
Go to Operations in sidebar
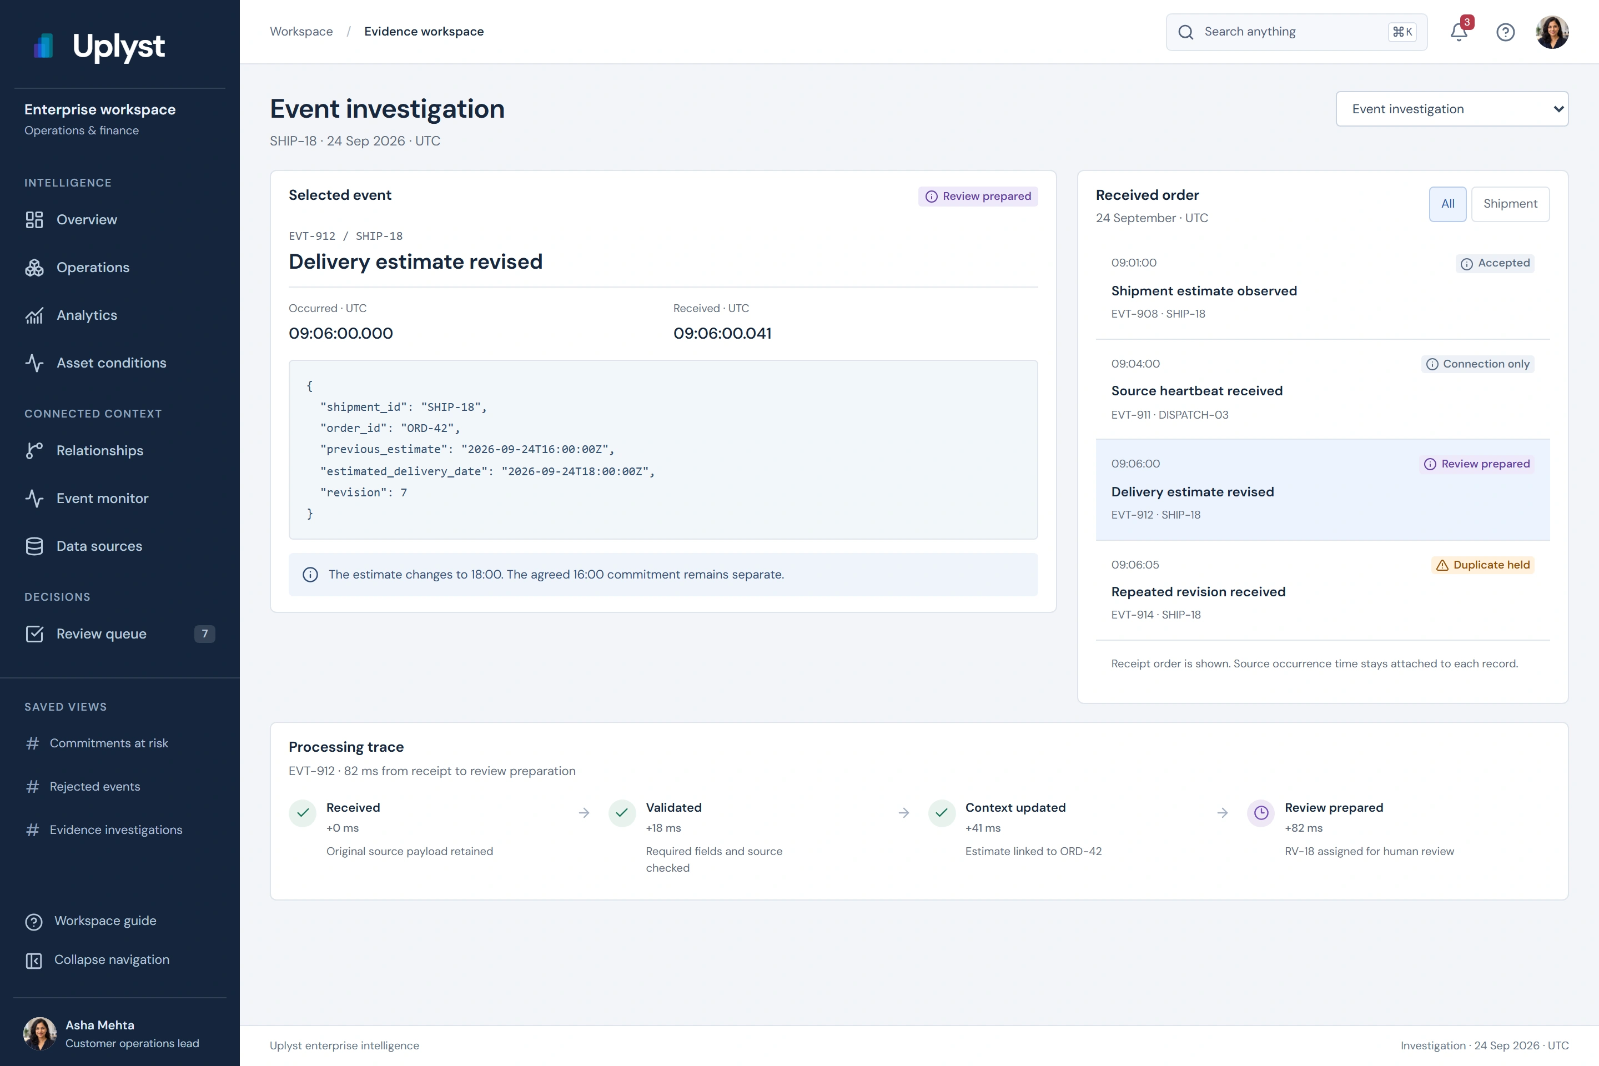click(x=120, y=267)
